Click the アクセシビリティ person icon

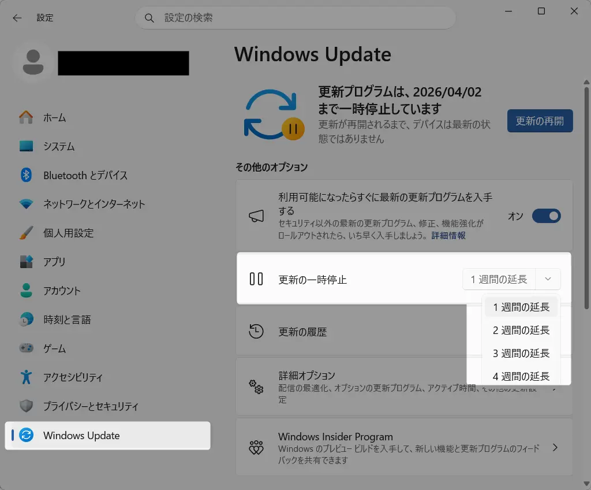click(26, 377)
